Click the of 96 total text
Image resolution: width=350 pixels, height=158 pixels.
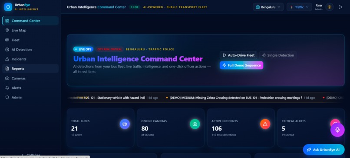(148, 135)
